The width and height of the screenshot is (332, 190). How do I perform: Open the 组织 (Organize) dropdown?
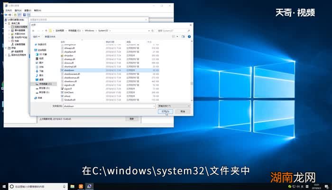click(36, 37)
